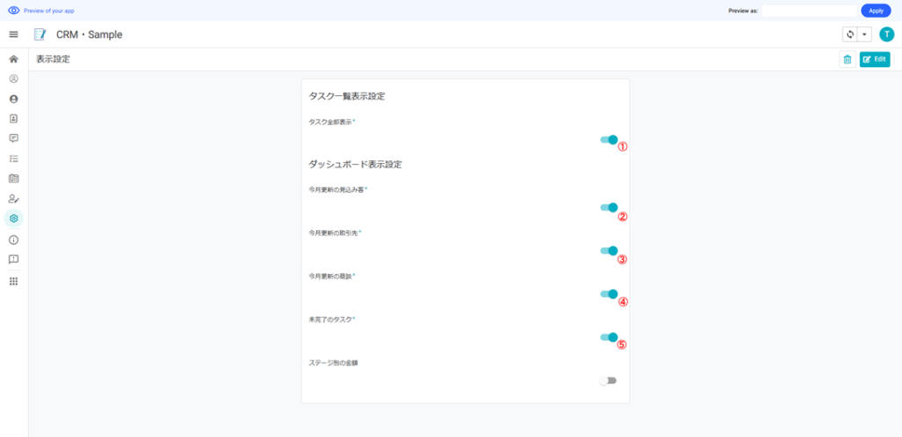Open the feedback exclamation sidebar view

pos(14,259)
